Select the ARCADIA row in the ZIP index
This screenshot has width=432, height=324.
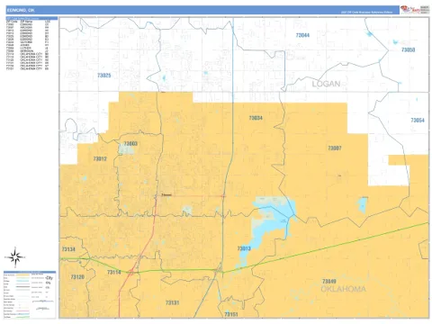(27, 27)
